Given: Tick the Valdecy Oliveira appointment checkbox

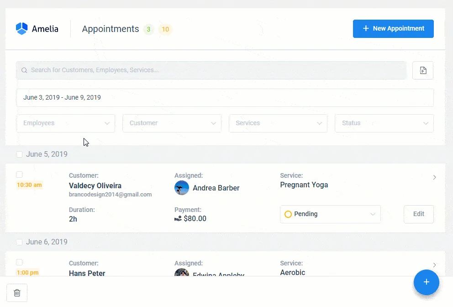Looking at the screenshot, I should coord(19,175).
